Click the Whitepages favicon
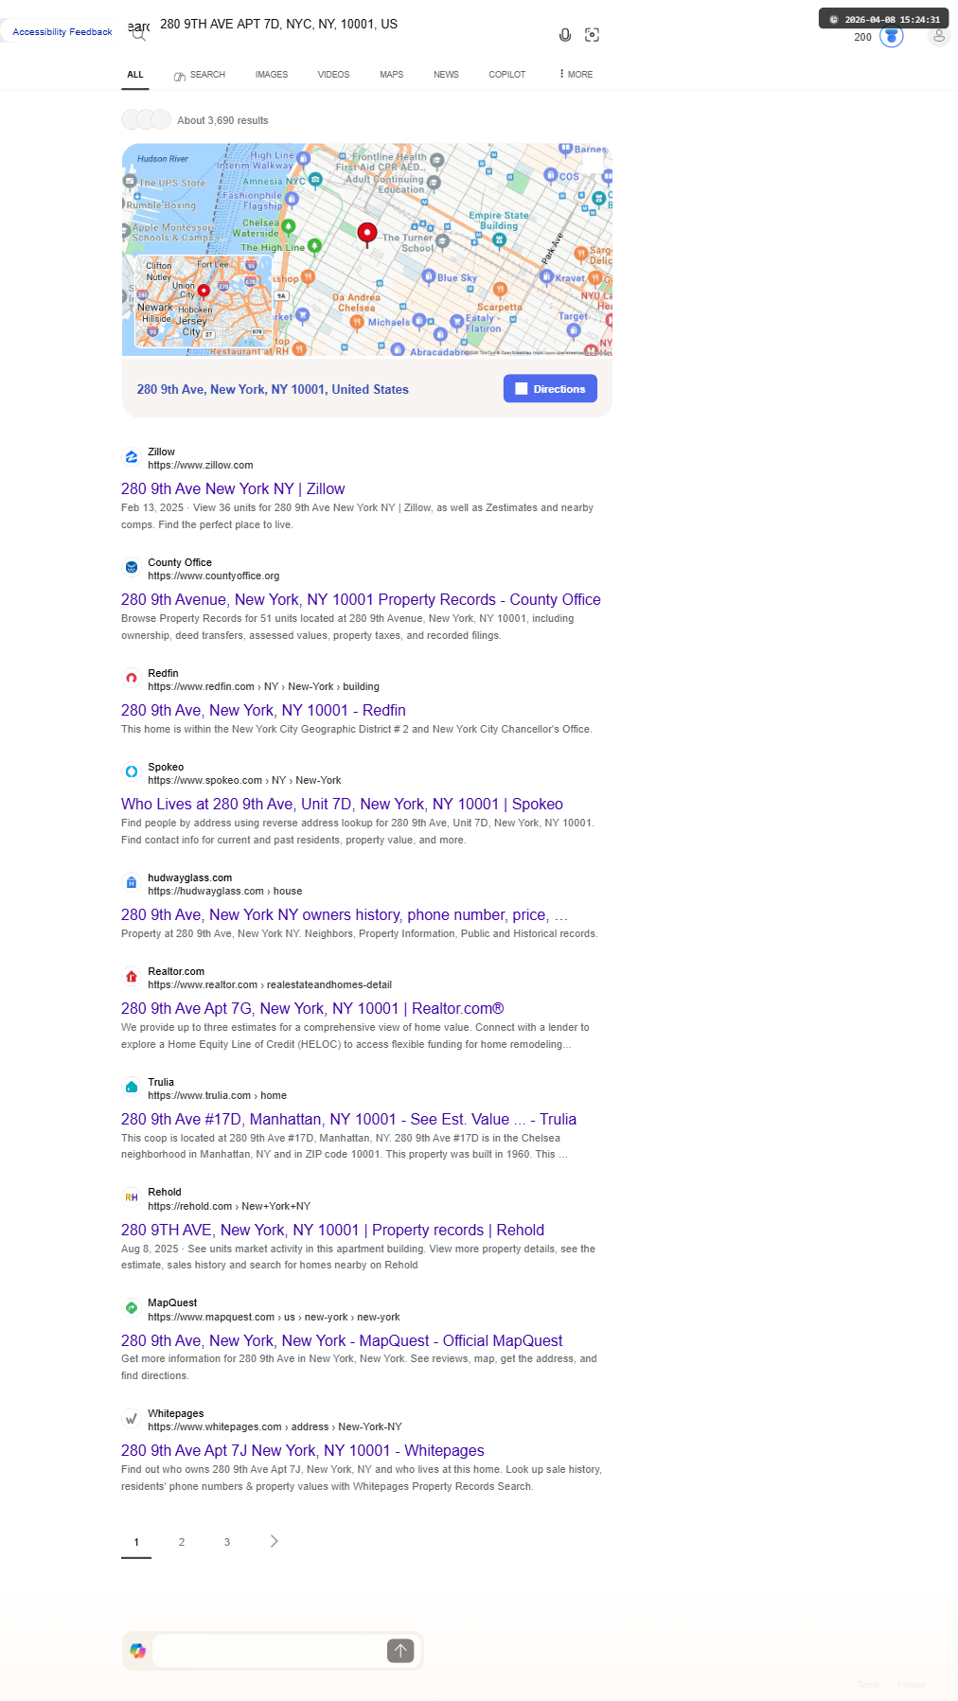958x1701 pixels. tap(132, 1419)
